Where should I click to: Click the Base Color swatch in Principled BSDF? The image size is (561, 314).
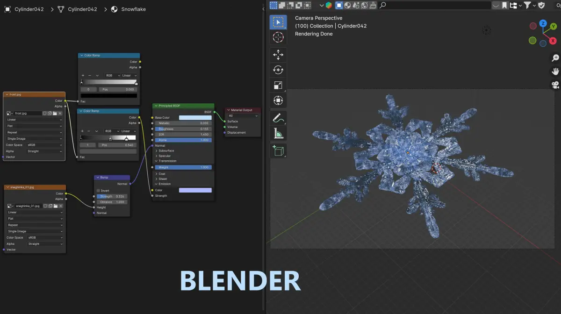(195, 118)
